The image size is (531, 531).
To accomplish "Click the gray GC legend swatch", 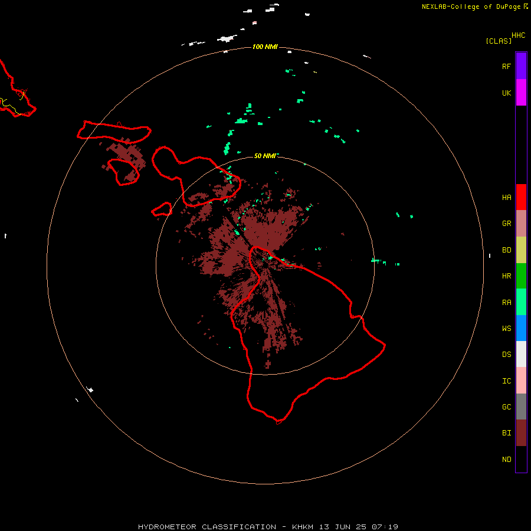I will [521, 407].
